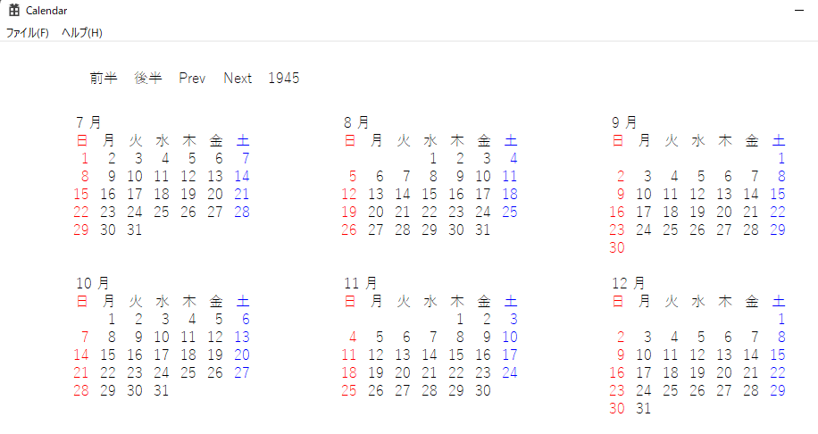Screen dimensions: 818x434
Task: Click November 22 date
Action: tap(456, 372)
